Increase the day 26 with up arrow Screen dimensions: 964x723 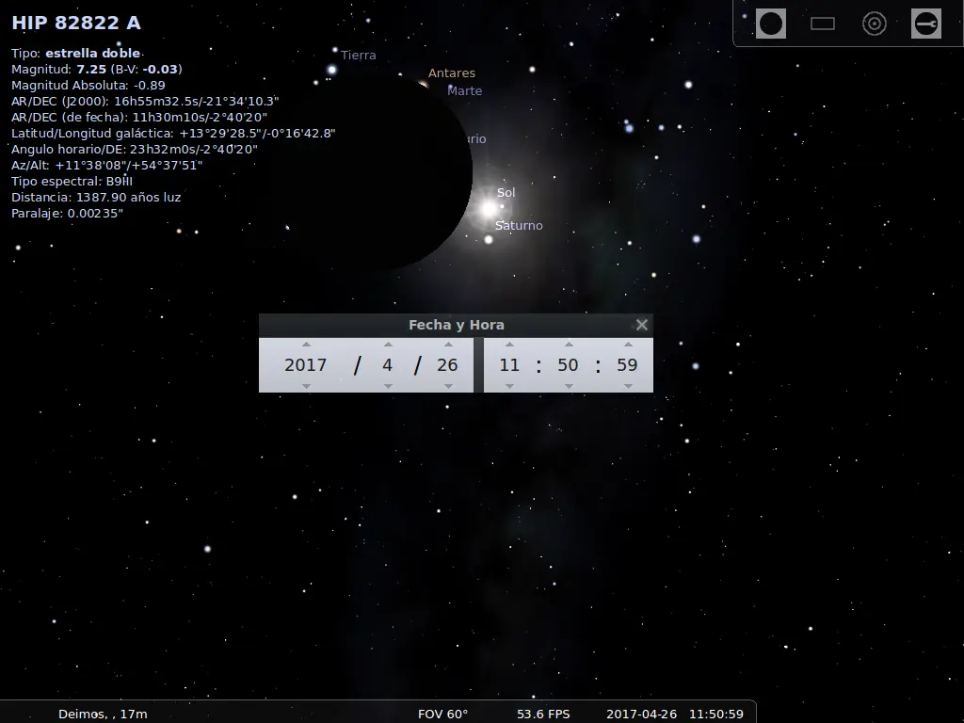click(448, 345)
